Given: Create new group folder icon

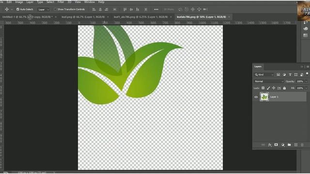Looking at the screenshot, I should (289, 145).
